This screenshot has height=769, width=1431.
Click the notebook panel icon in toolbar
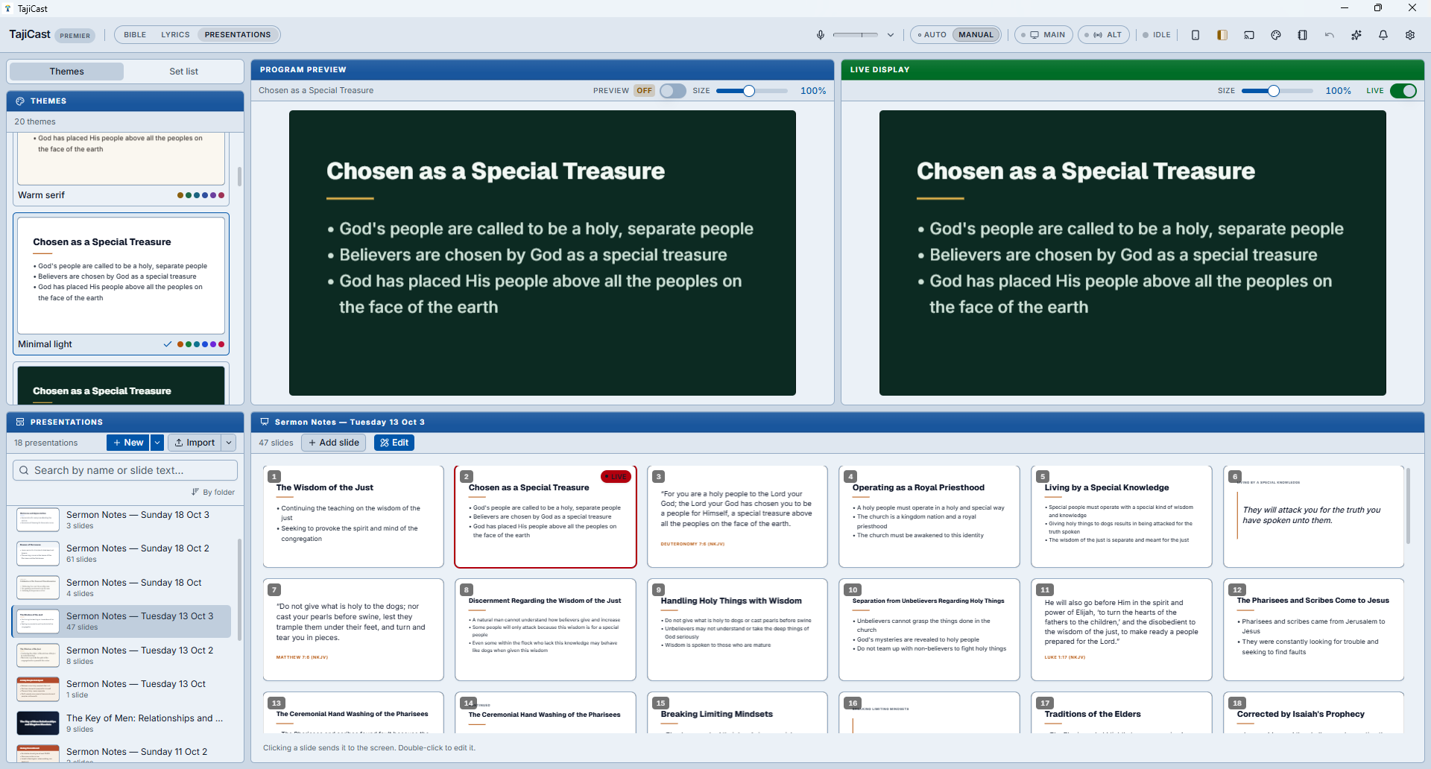pos(1303,35)
